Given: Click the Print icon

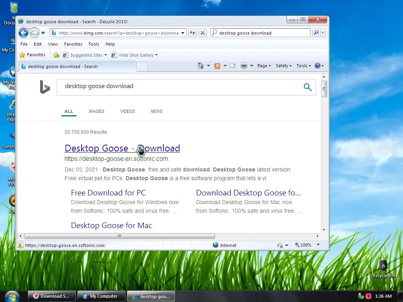Looking at the screenshot, I should pyautogui.click(x=244, y=66).
